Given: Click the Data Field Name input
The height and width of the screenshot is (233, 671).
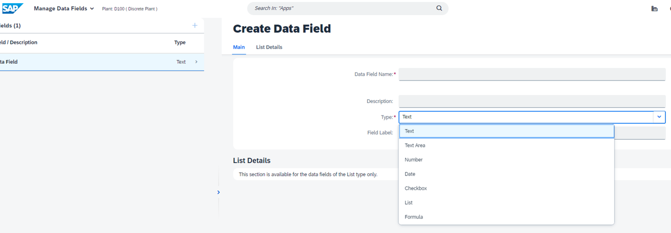Looking at the screenshot, I should click(x=532, y=74).
